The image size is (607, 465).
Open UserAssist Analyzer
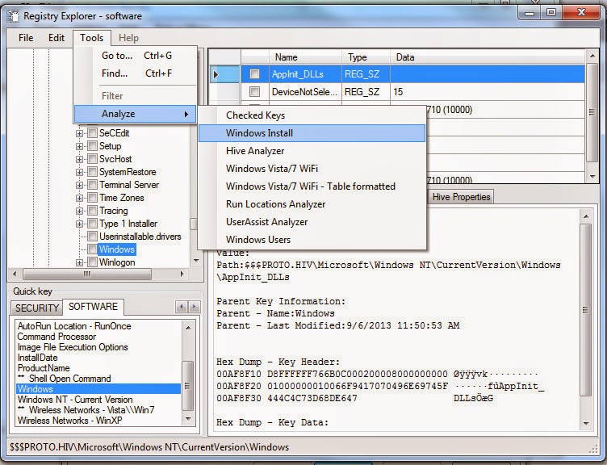pyautogui.click(x=312, y=222)
